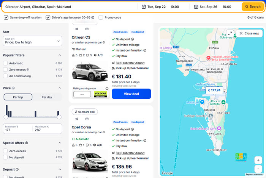Select the Per trip price tab
The height and width of the screenshot is (178, 266).
[18, 97]
